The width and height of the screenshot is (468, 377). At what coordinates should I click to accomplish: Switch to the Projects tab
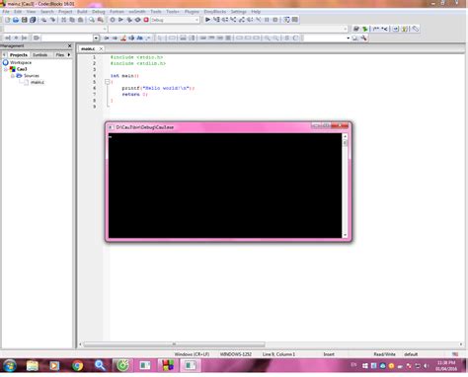click(x=19, y=55)
